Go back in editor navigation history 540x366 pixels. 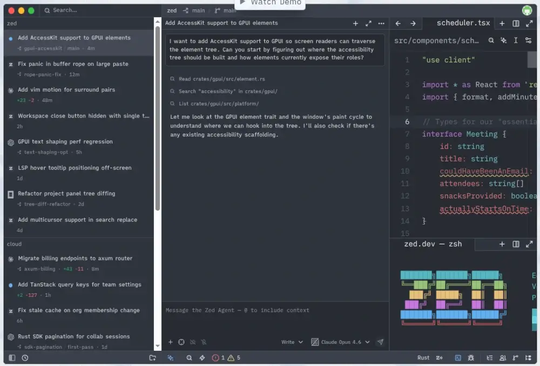click(398, 23)
